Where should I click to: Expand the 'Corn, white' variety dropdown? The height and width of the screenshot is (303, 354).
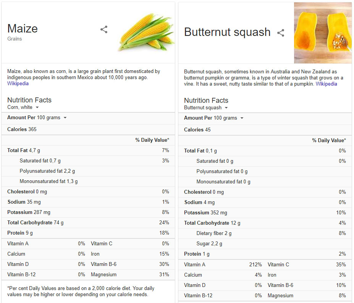point(23,107)
